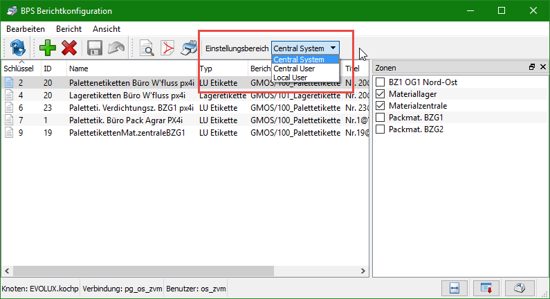550x299 pixels.
Task: Click the horizontal arrow fit-width button
Action: (x=455, y=287)
